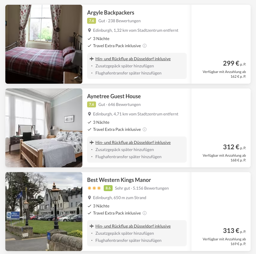Click info icon beside Best Western Travel Extra Pack
256x254 pixels.
(x=145, y=213)
